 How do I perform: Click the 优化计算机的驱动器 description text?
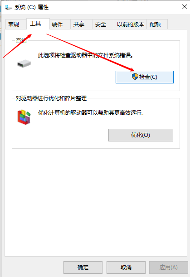pyautogui.click(x=91, y=113)
